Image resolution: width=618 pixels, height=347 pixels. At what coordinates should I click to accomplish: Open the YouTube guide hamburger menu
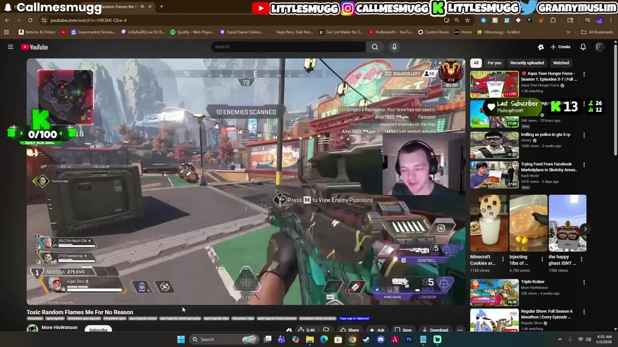pyautogui.click(x=10, y=47)
